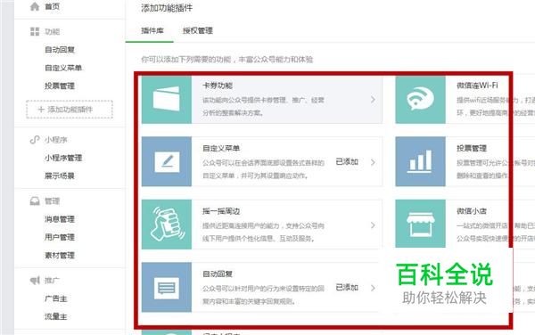The image size is (535, 335).
Task: Click the 小程序 section label in sidebar
Action: click(56, 140)
